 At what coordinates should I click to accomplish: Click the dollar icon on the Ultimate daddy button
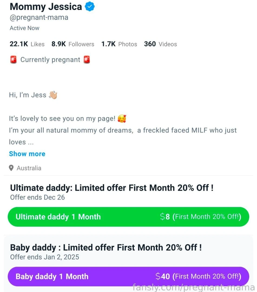(x=162, y=217)
